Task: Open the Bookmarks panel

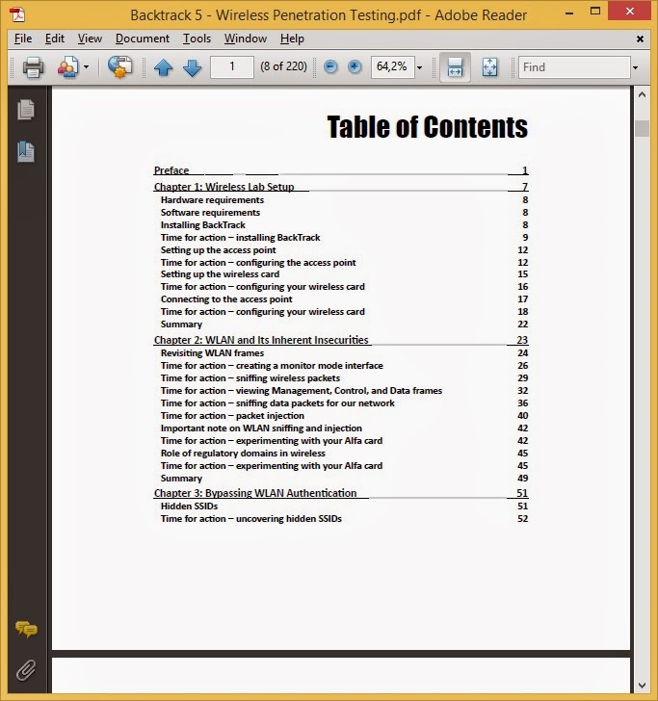Action: tap(26, 152)
